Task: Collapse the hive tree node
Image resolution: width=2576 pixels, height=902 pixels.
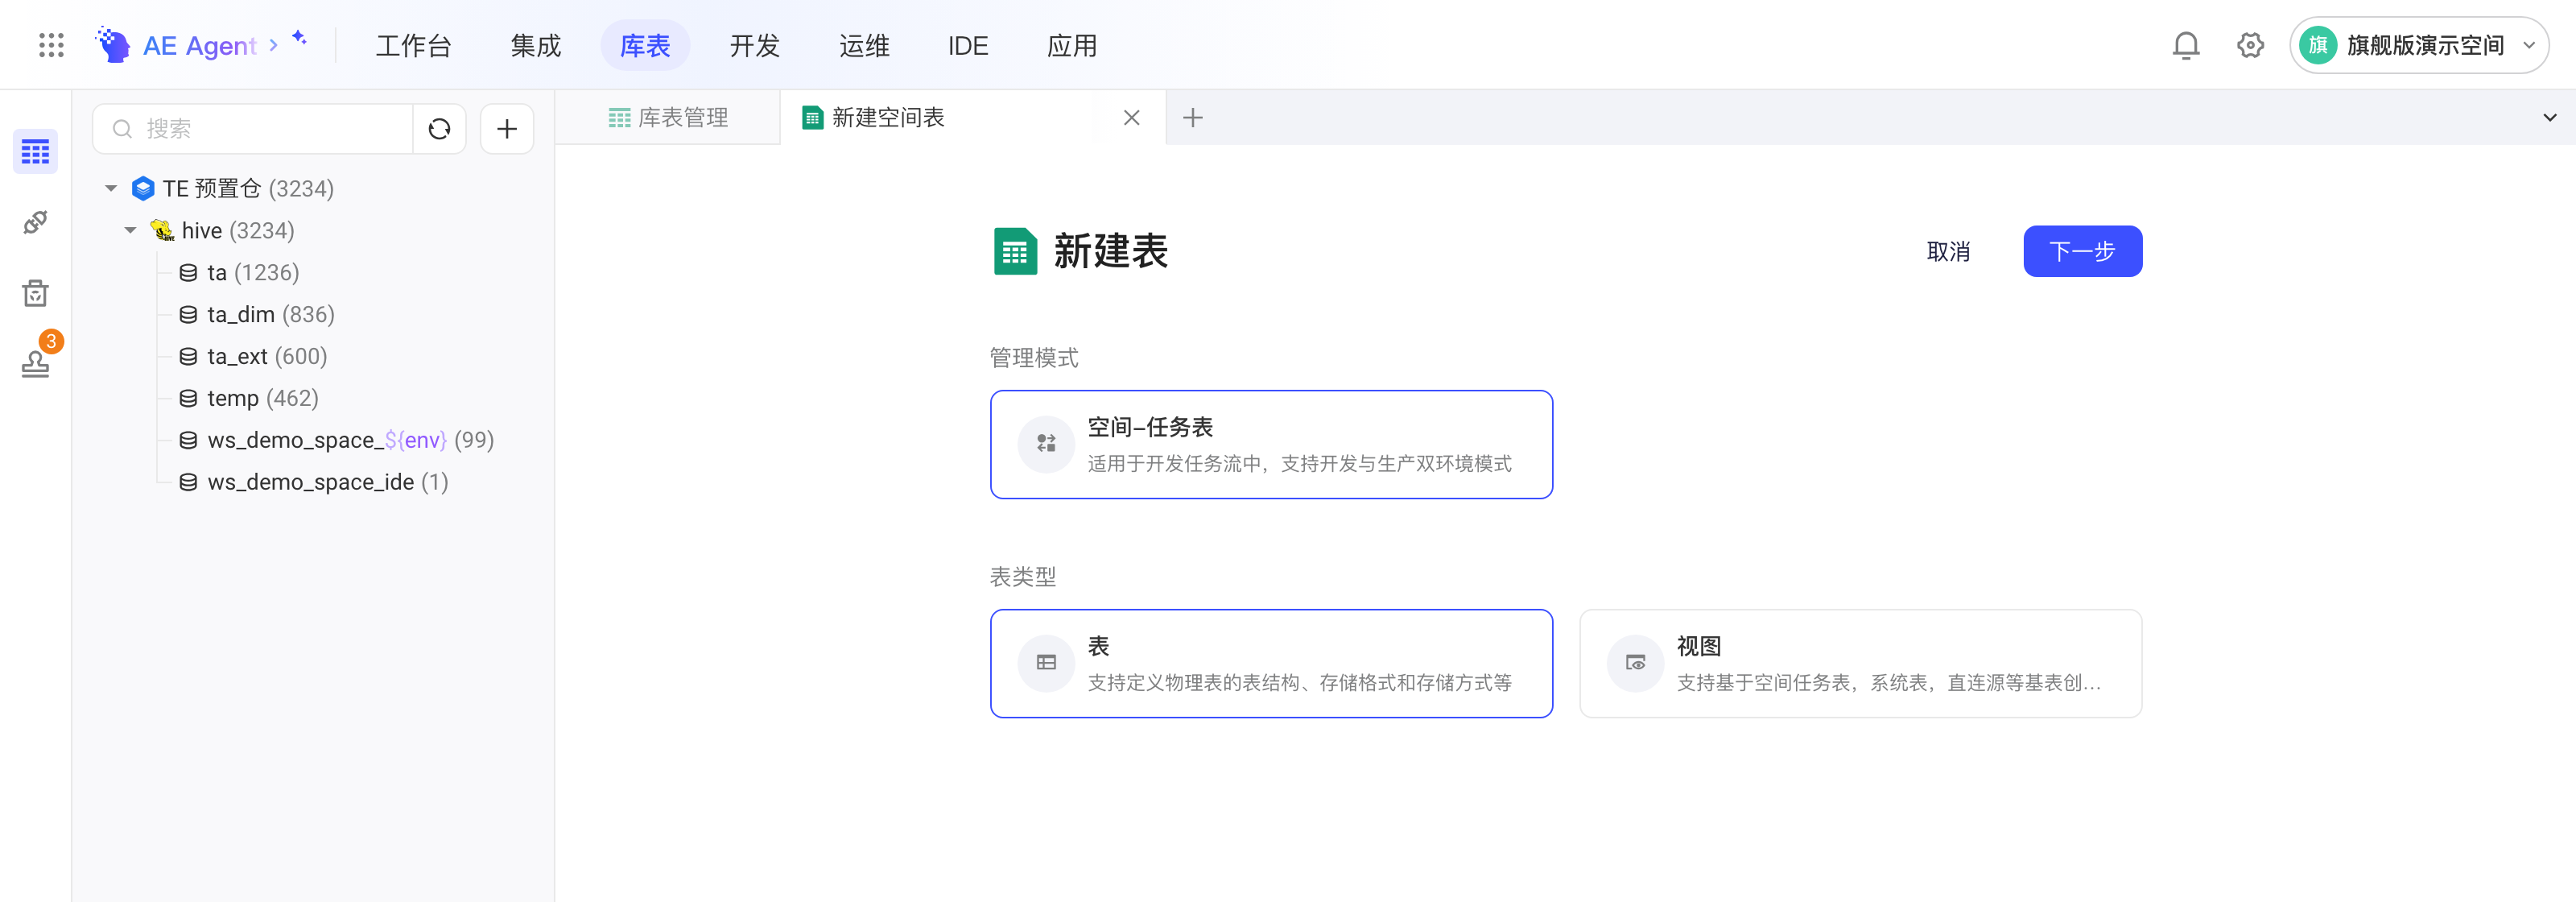Action: (130, 230)
